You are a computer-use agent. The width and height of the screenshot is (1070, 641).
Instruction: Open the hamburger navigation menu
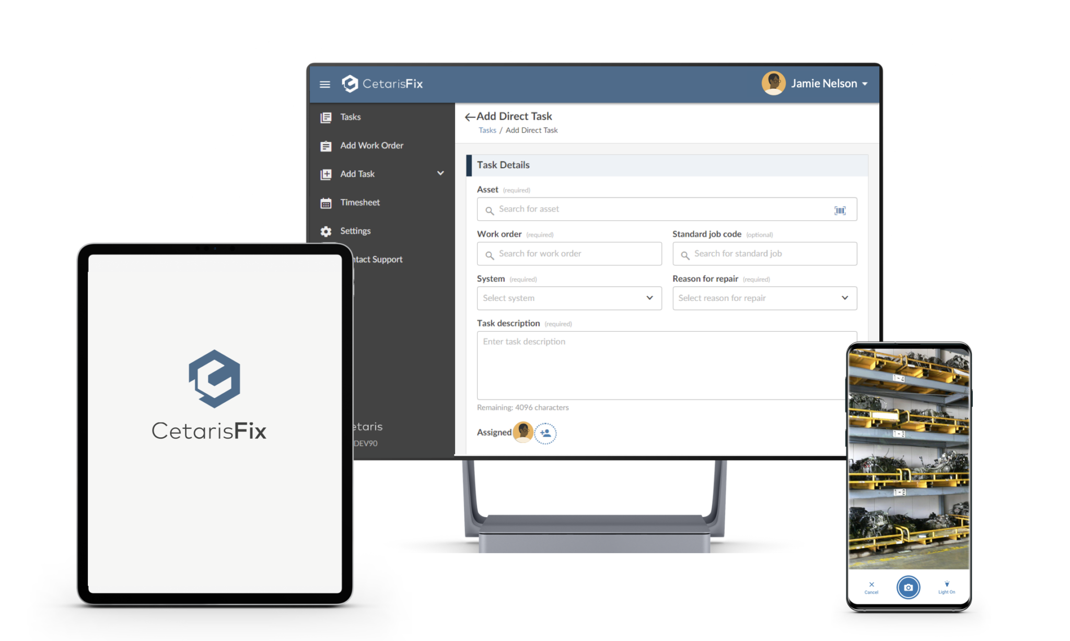[x=324, y=84]
